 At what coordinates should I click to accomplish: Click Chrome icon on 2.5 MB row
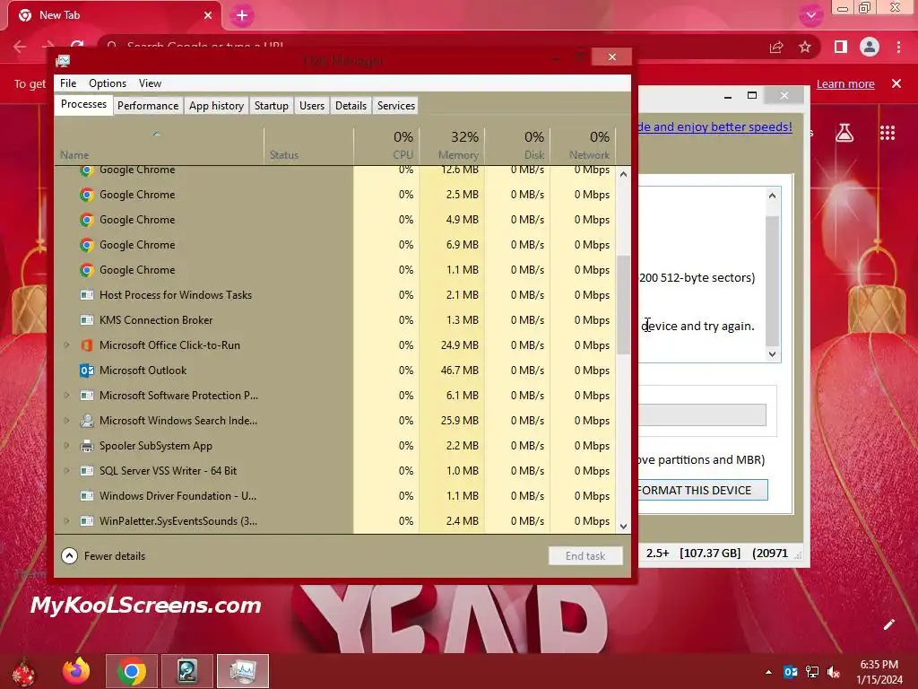(x=87, y=195)
